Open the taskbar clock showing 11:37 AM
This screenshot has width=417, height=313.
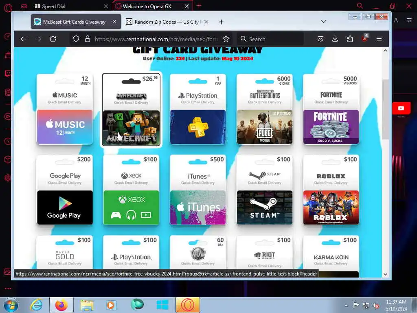click(x=396, y=305)
